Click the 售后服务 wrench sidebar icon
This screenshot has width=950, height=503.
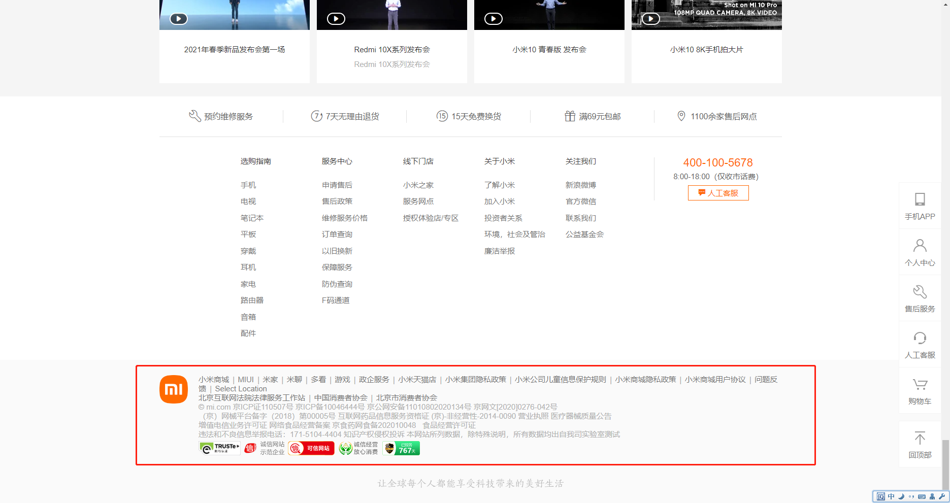click(x=920, y=298)
